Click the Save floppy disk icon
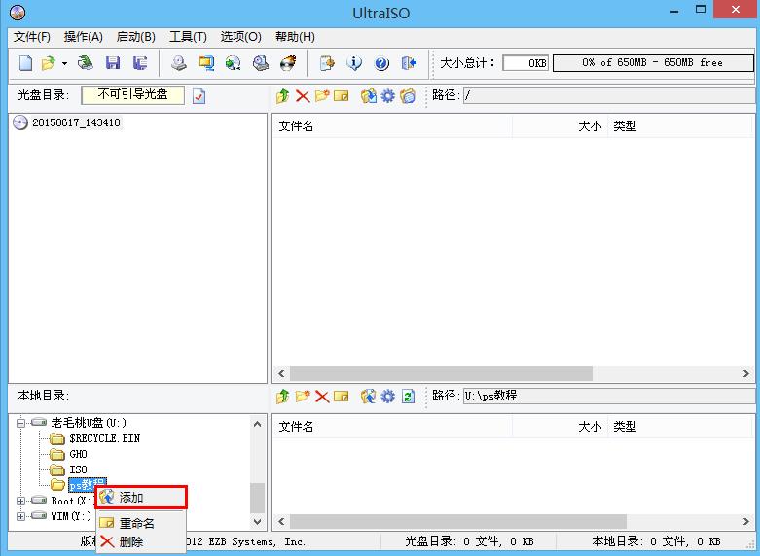760x556 pixels. pos(113,63)
